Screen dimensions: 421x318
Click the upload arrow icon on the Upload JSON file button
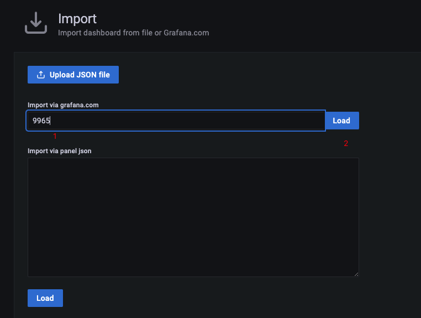click(x=41, y=75)
